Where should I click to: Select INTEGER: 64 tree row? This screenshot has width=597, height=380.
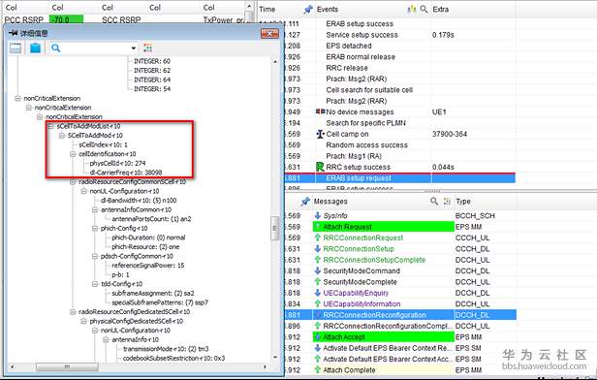(x=152, y=79)
